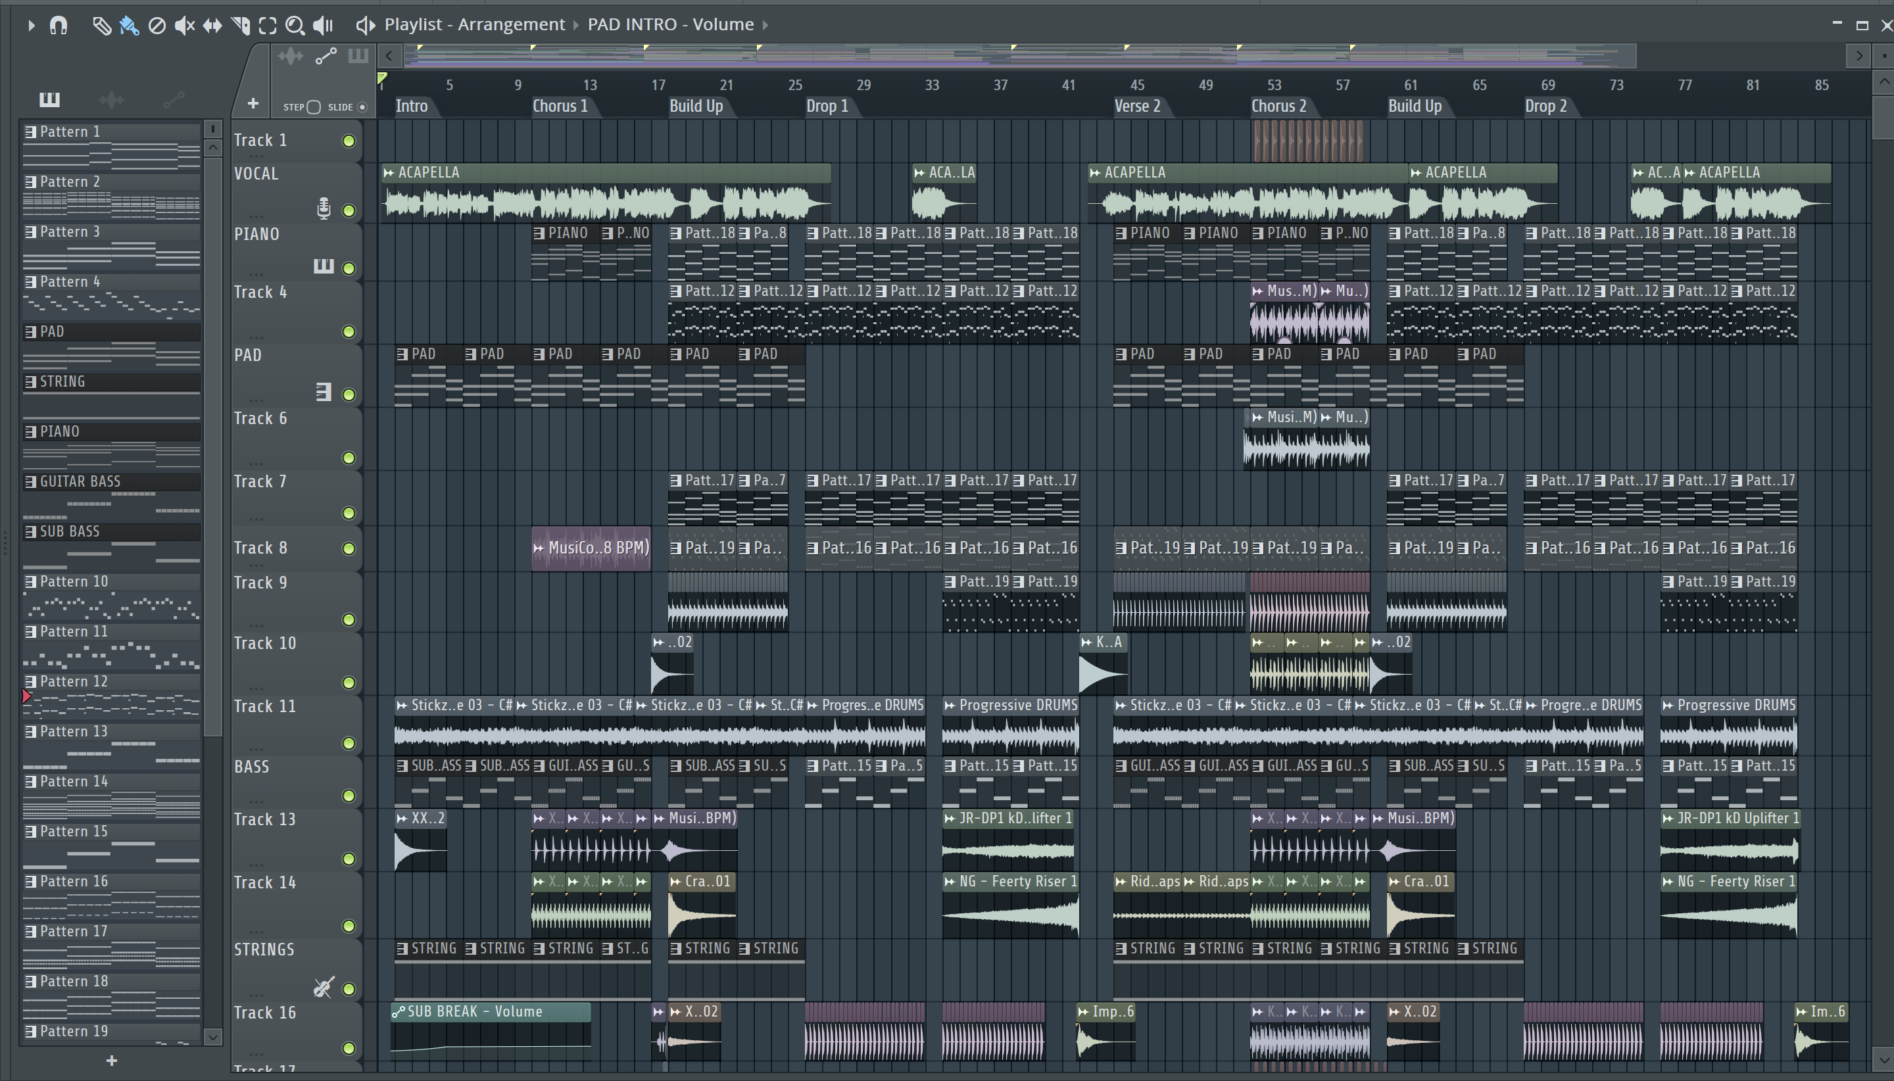This screenshot has width=1894, height=1081.
Task: Select the Draw pencil tool
Action: coord(102,25)
